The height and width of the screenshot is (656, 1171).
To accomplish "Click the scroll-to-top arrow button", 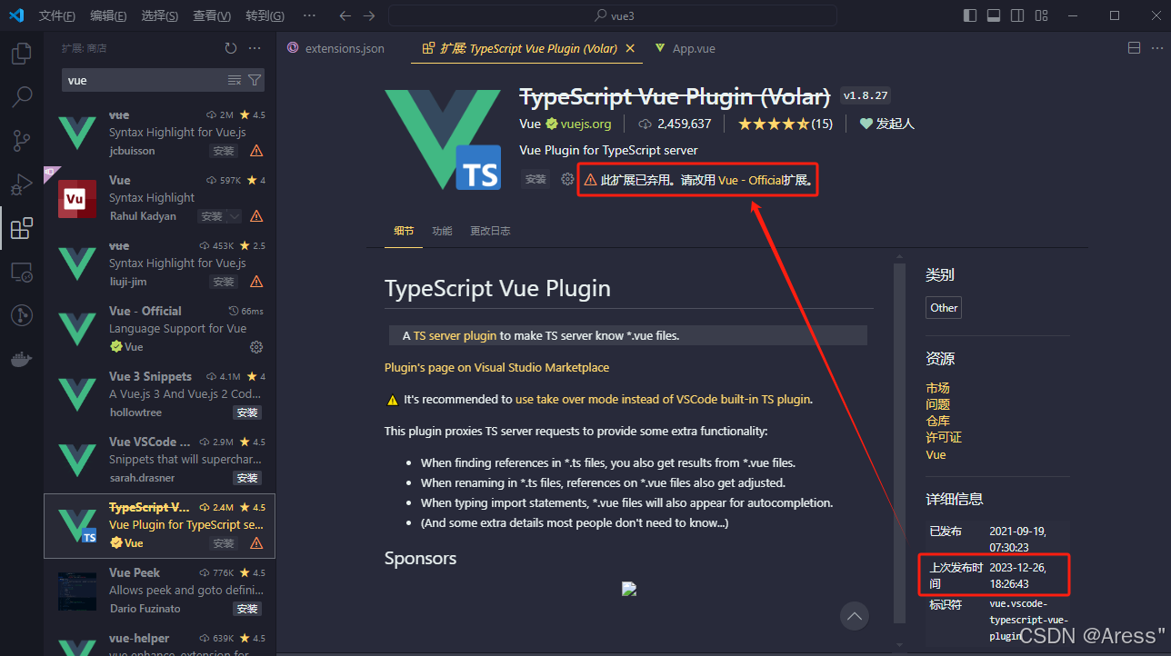I will pos(854,615).
